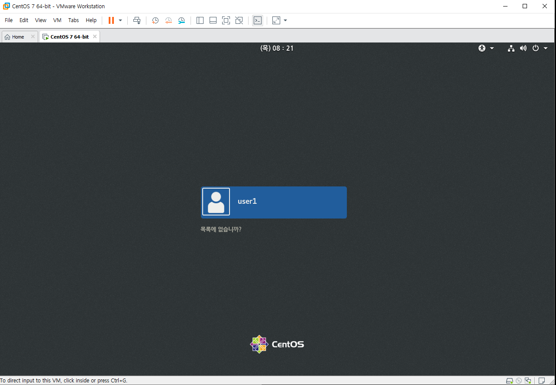The image size is (556, 385).
Task: Open the accessibility menu icon
Action: (482, 48)
